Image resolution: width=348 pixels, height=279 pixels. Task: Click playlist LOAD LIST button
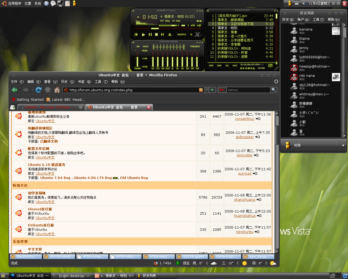point(270,66)
